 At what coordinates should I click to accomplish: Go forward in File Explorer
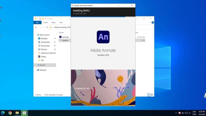tap(41, 27)
